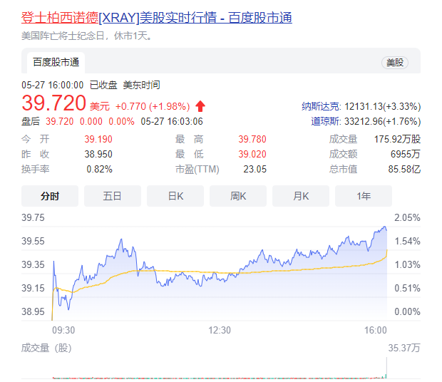Select the 百度股市通 tab
Image resolution: width=442 pixels, height=382 pixels.
[x=56, y=62]
